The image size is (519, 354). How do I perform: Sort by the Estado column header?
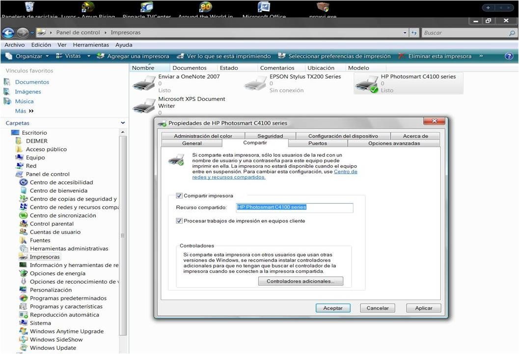pos(237,68)
